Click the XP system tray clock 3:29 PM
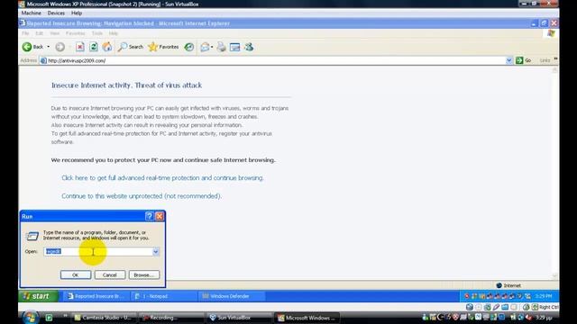This screenshot has width=577, height=324. pos(544,296)
